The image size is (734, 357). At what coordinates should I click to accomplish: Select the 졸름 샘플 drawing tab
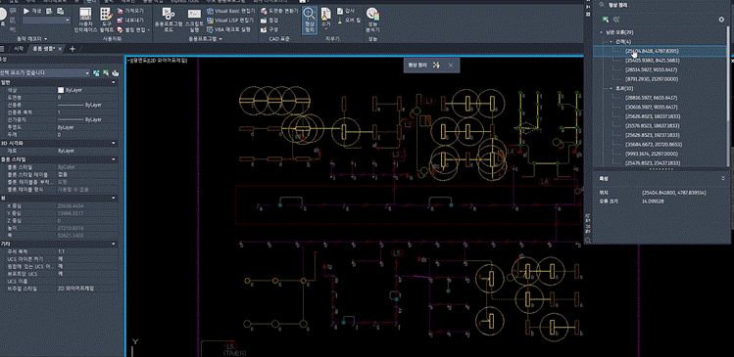point(43,49)
